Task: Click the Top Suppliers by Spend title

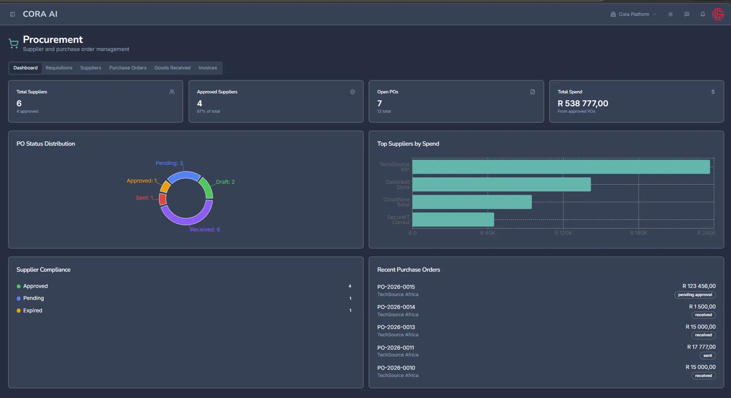Action: tap(408, 144)
